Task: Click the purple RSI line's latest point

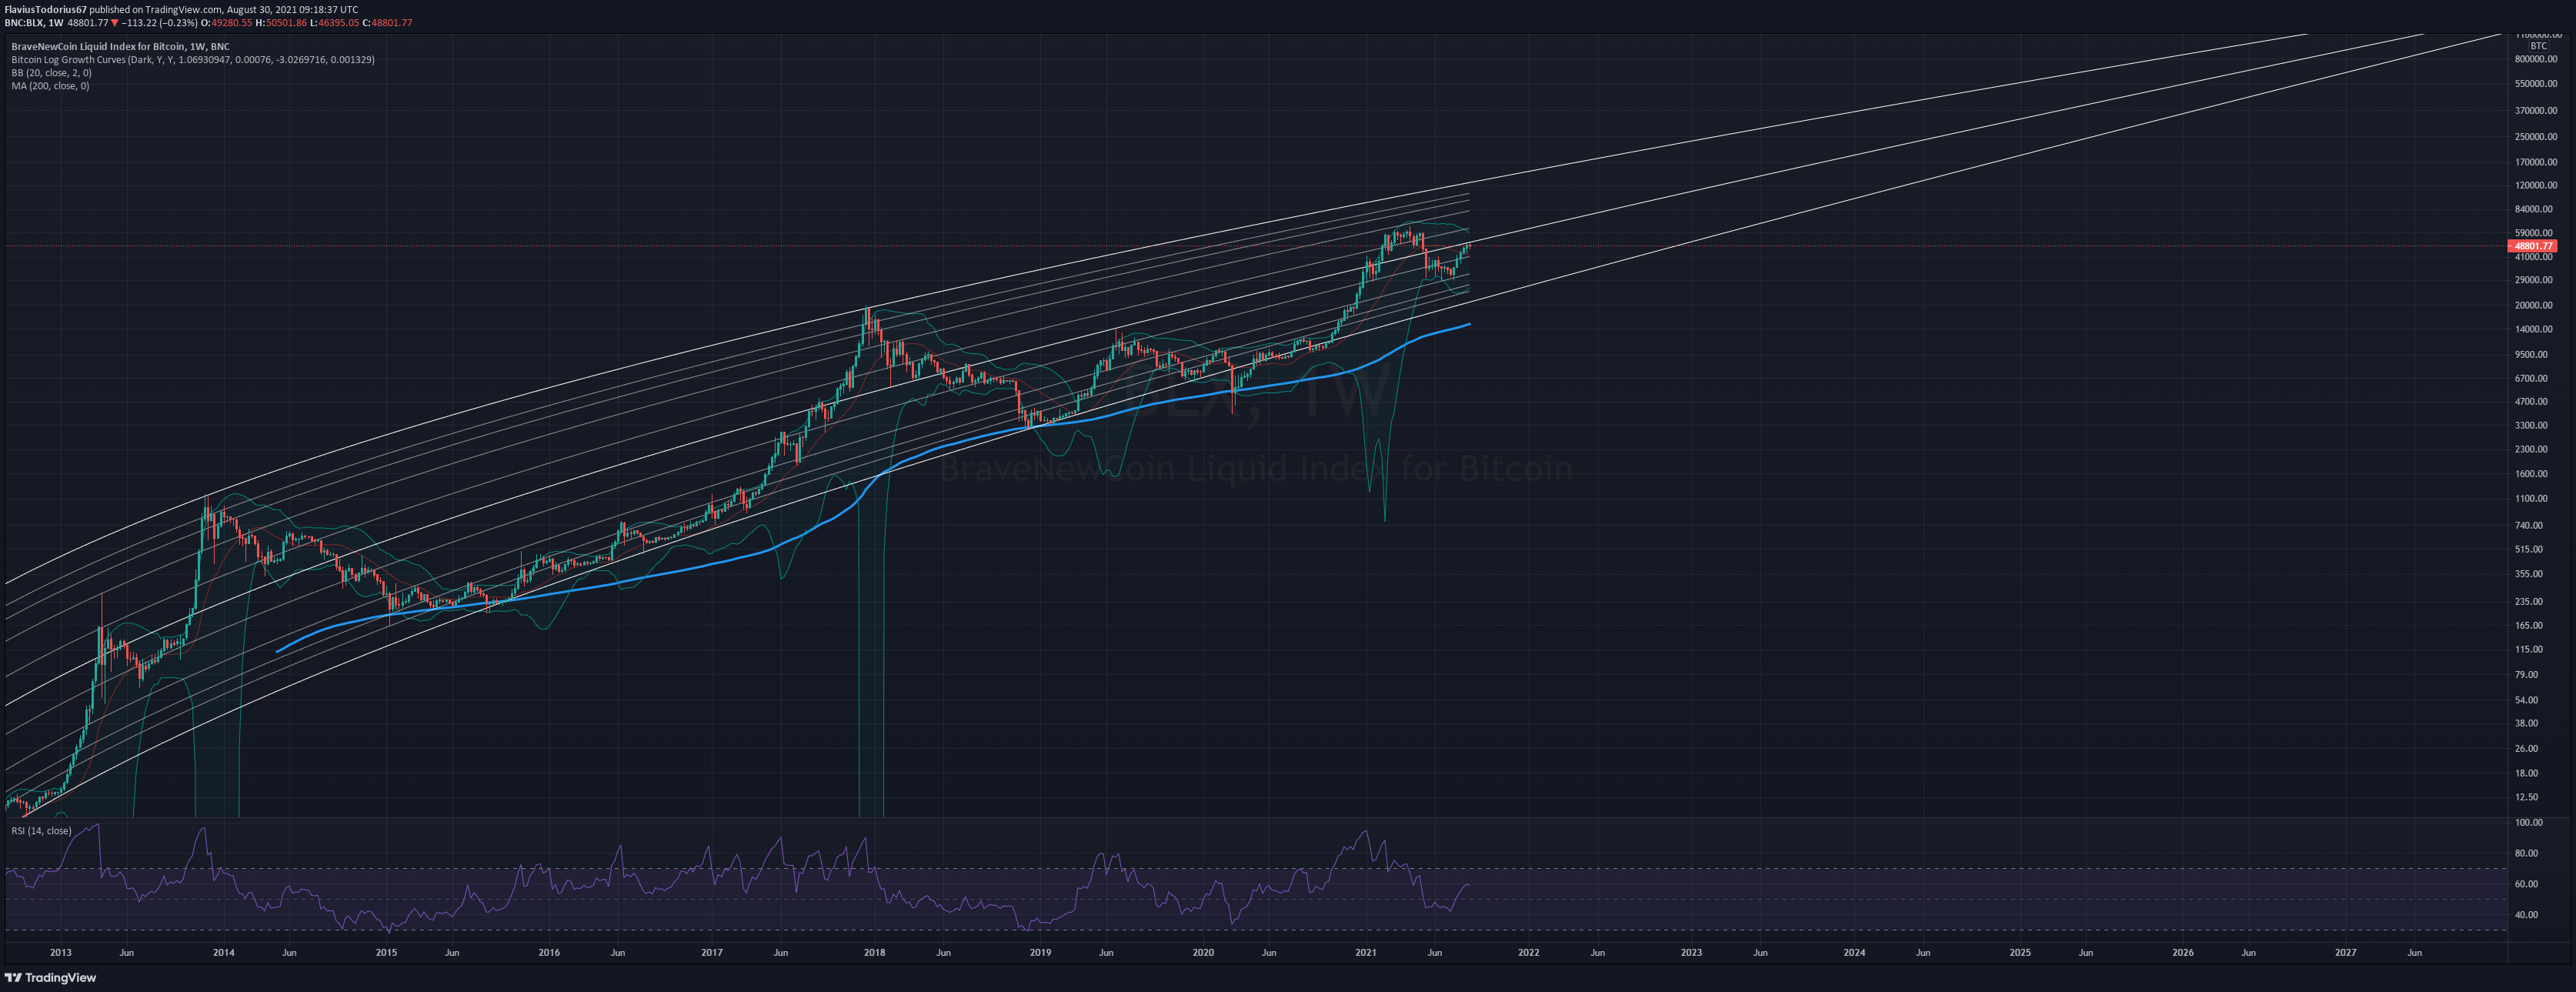Action: point(1468,885)
